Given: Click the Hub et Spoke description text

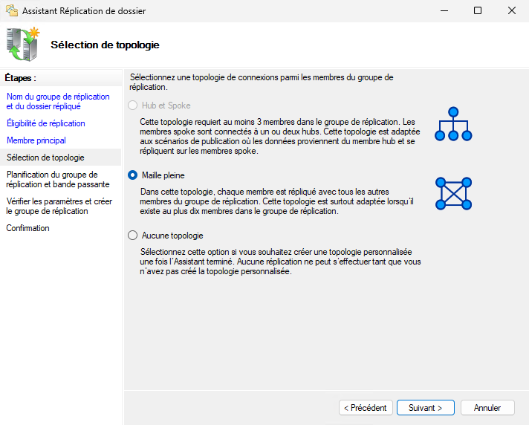Looking at the screenshot, I should click(280, 136).
